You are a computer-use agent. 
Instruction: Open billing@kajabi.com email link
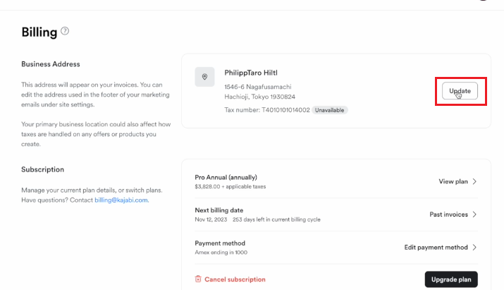122,200
